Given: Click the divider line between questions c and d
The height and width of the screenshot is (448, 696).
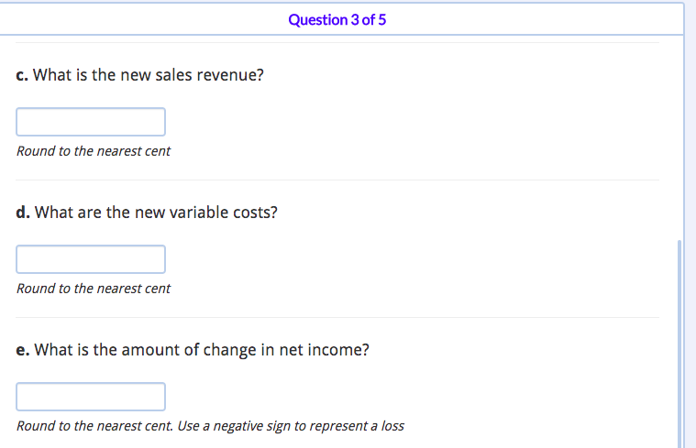Looking at the screenshot, I should click(337, 180).
